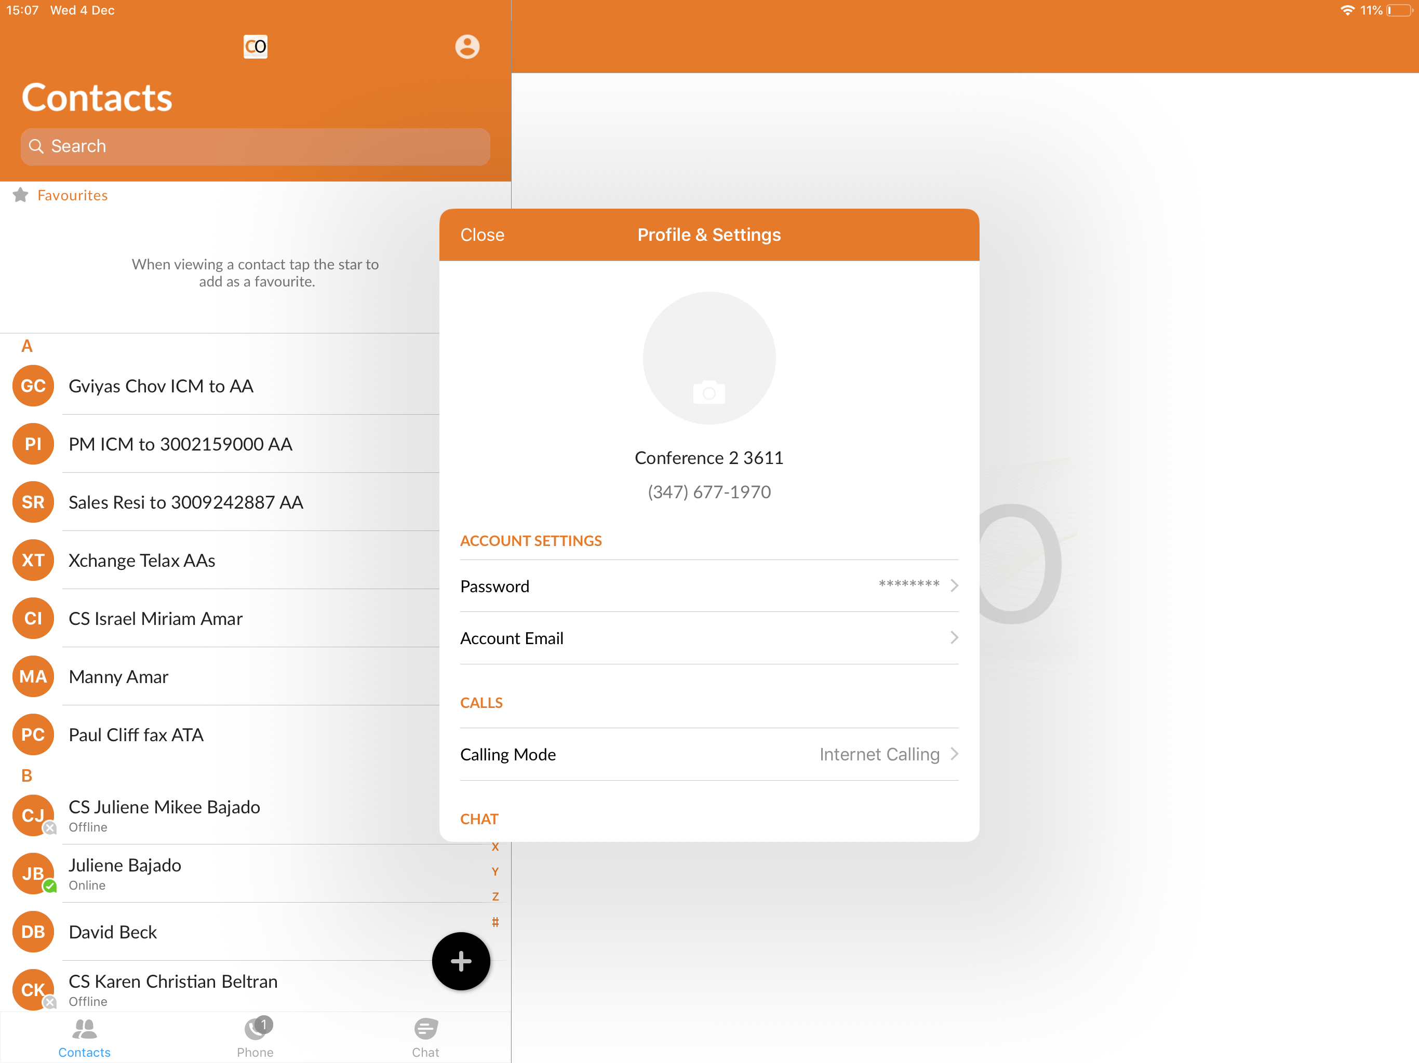Tap the CJ avatar with offline badge

pyautogui.click(x=33, y=815)
